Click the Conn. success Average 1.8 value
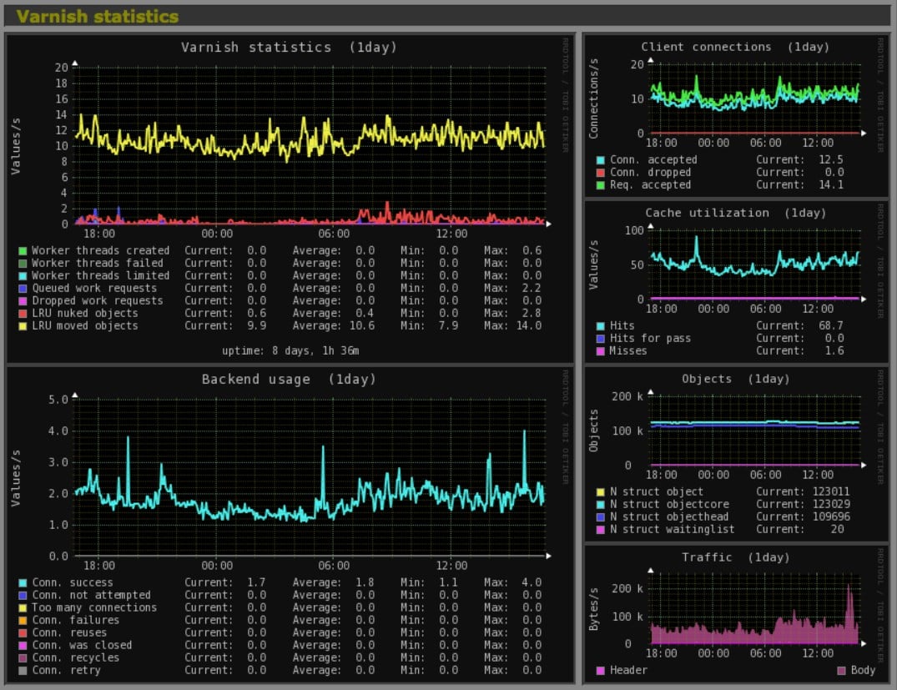897x690 pixels. 365,582
